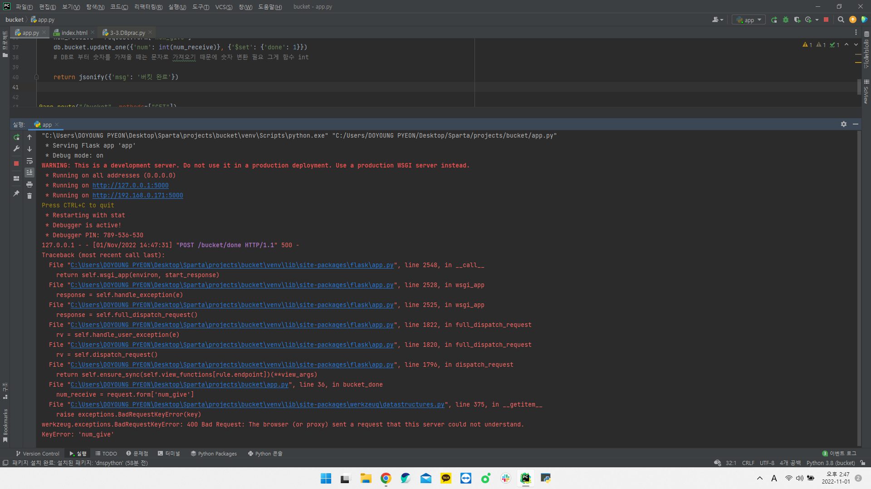
Task: Change the 4-space indent setting
Action: [790, 463]
